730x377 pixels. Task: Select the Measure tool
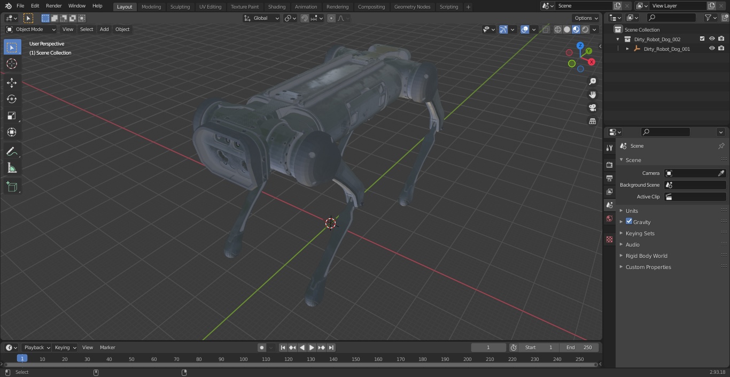point(12,168)
